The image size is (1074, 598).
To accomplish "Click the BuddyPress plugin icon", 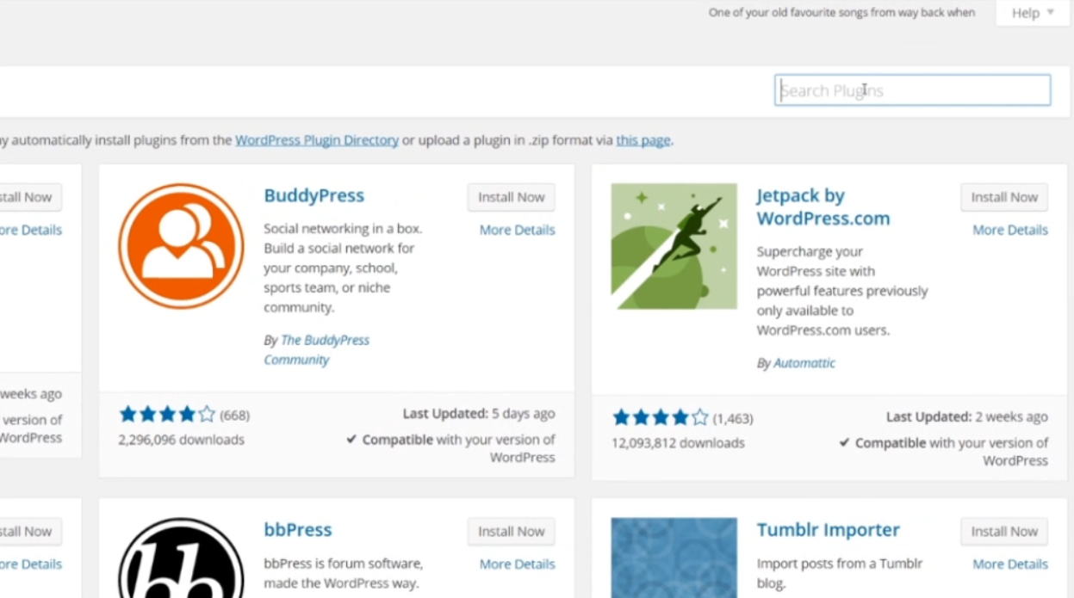I will click(181, 246).
